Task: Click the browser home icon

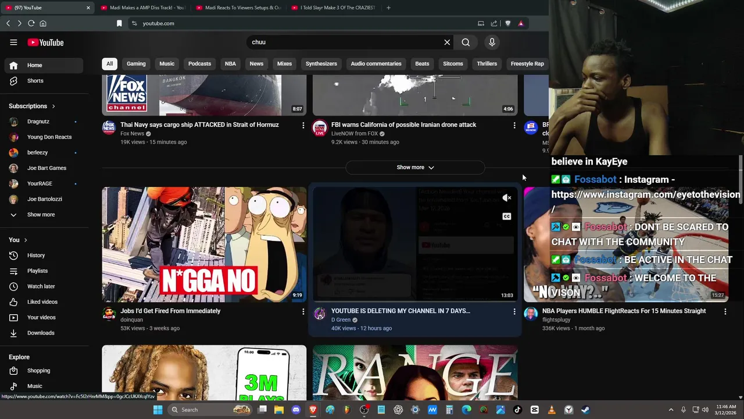Action: coord(42,23)
